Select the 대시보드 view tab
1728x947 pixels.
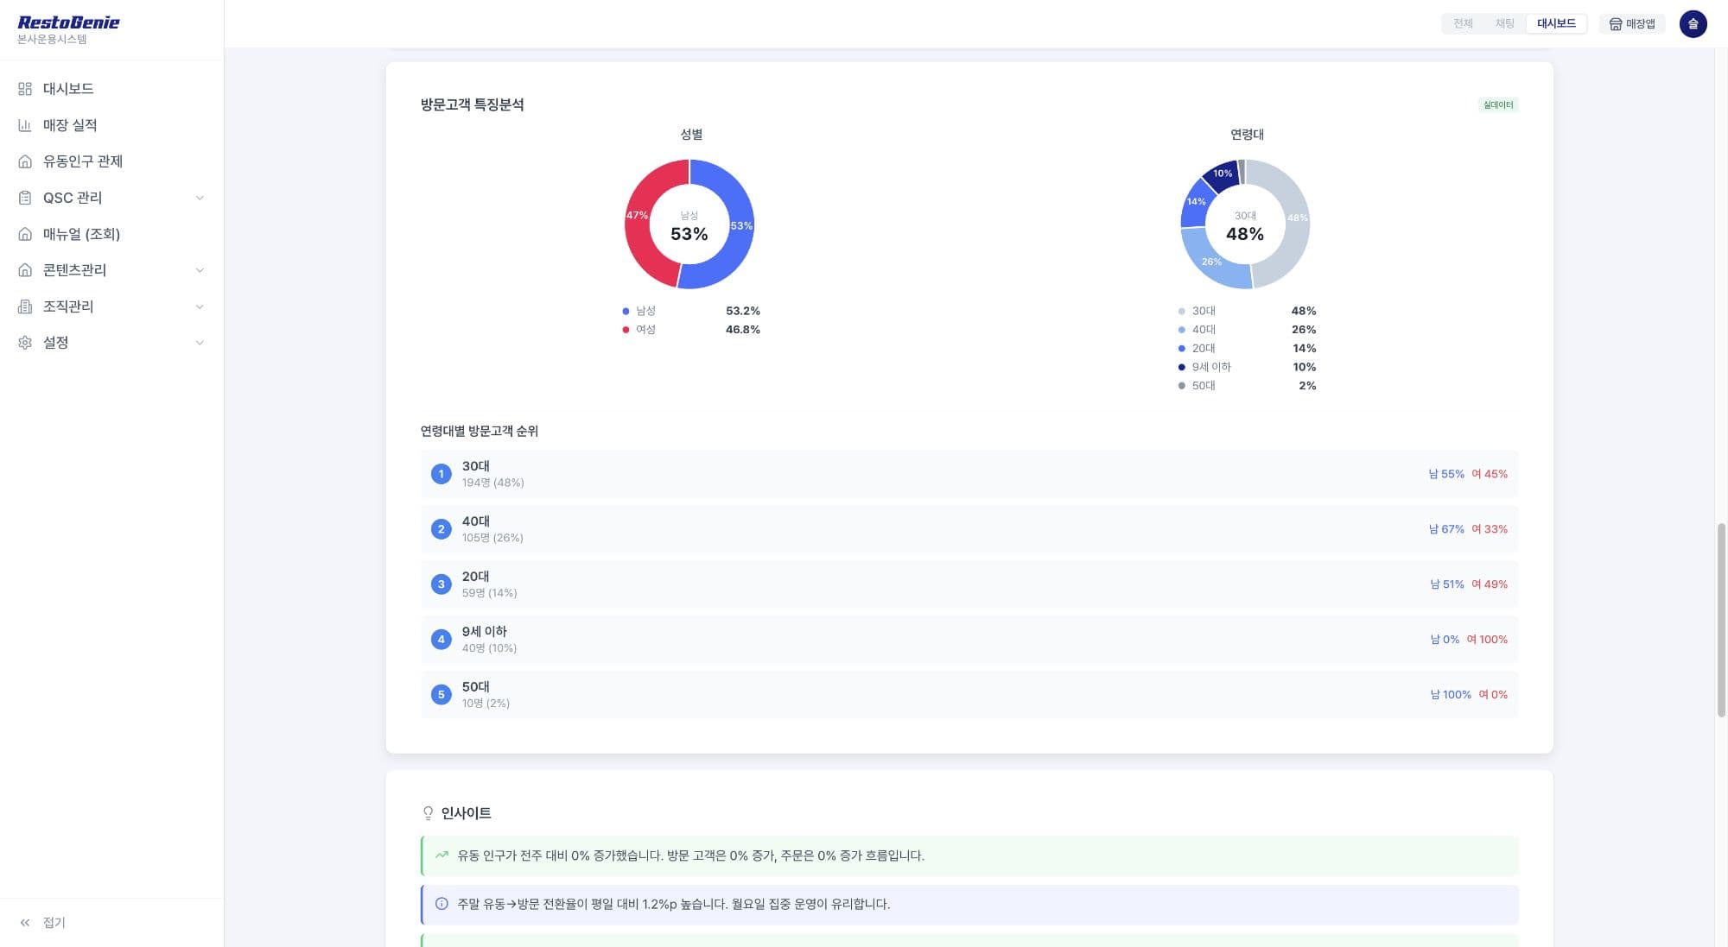pos(1556,24)
